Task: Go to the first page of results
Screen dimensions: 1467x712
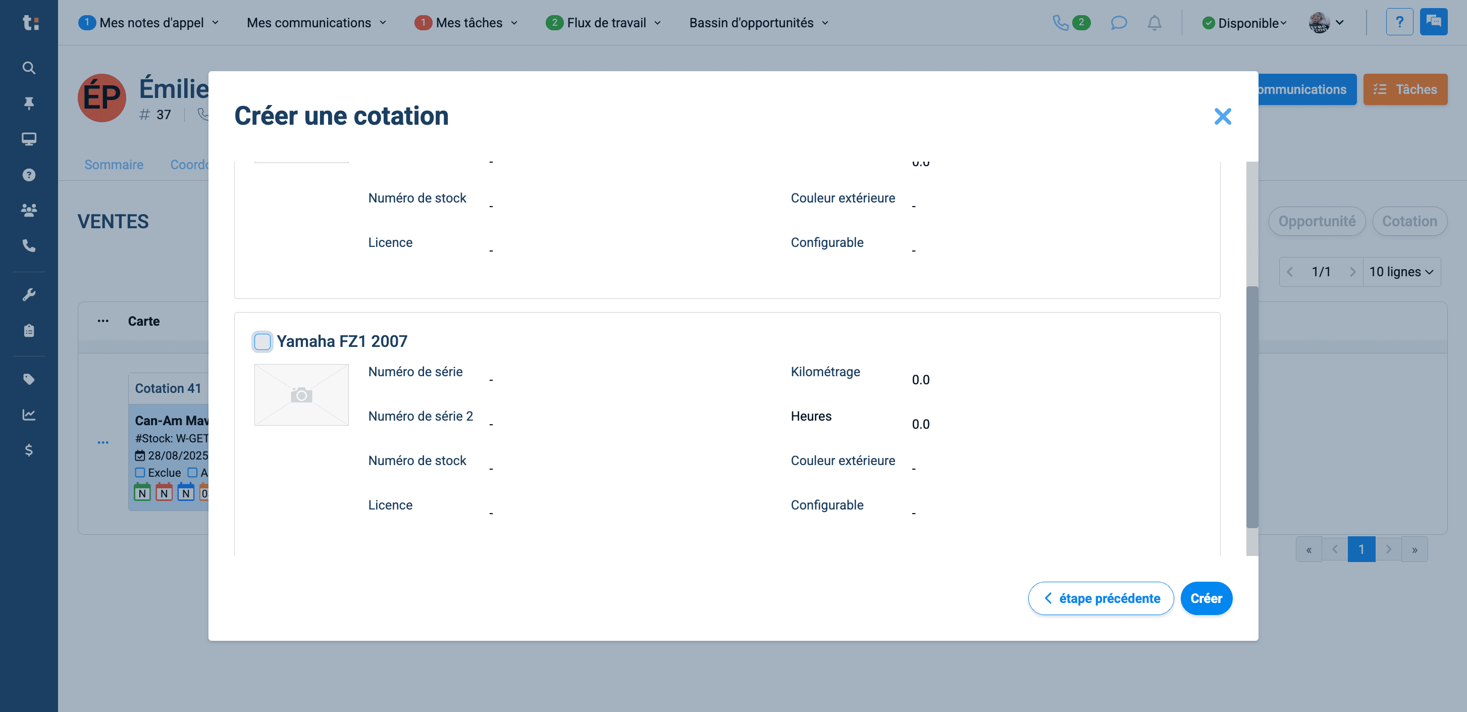Action: (x=1308, y=550)
